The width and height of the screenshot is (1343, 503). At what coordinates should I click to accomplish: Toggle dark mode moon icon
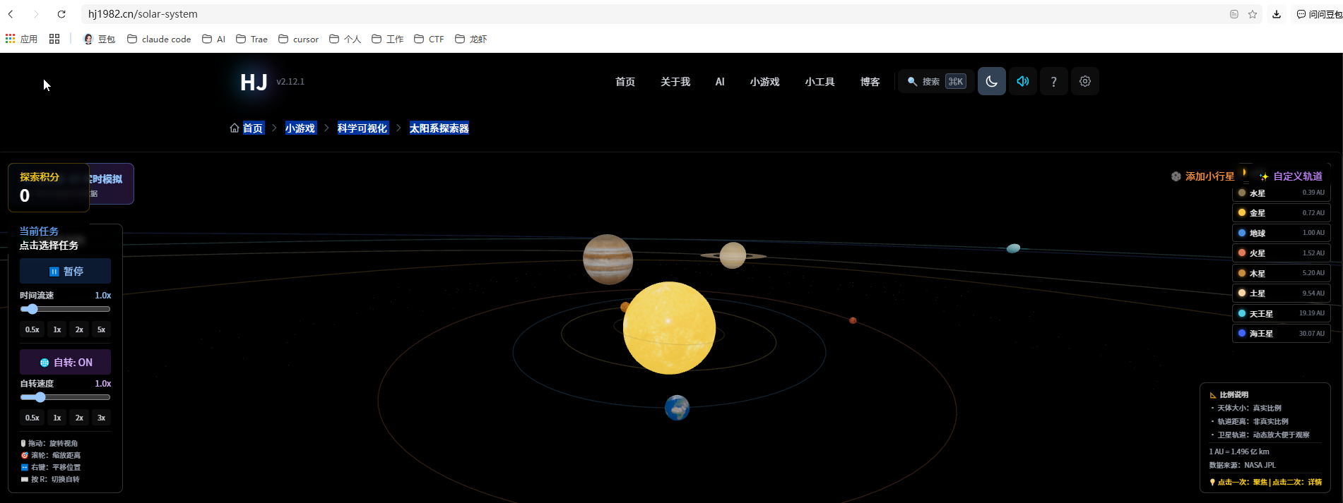tap(991, 82)
